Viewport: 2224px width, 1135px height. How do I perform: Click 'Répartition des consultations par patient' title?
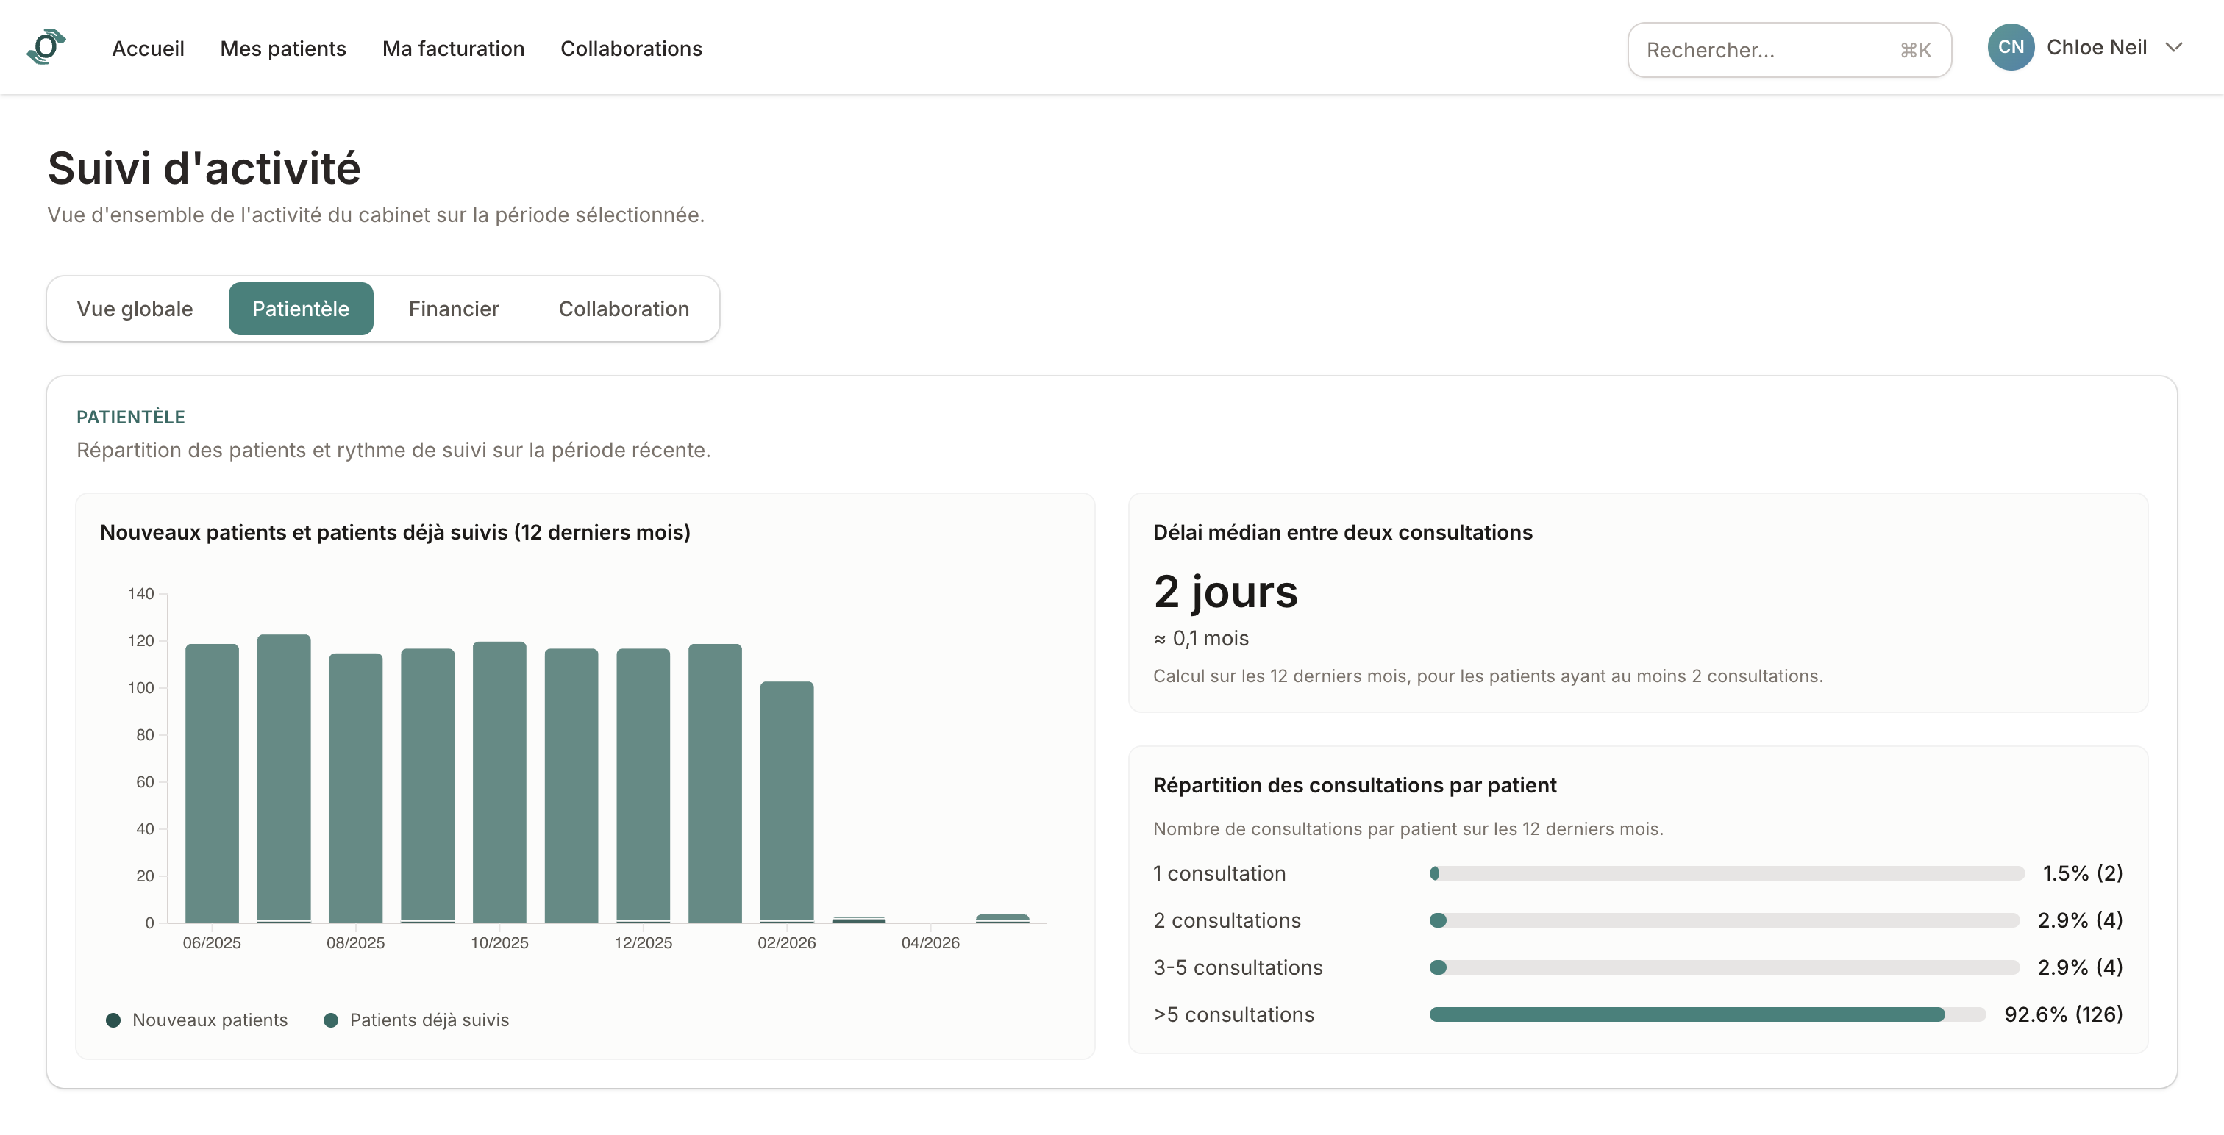1355,785
